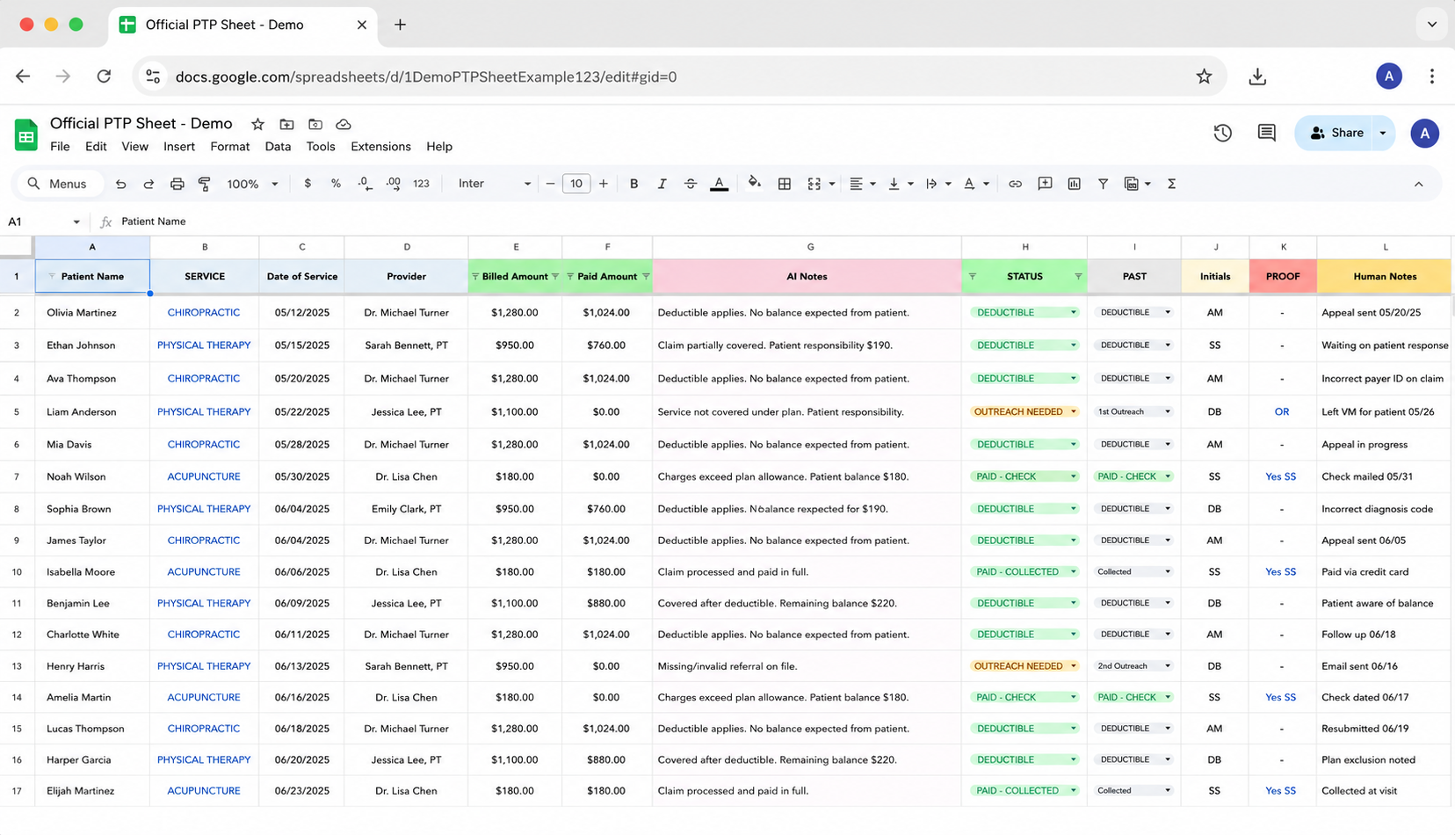Image resolution: width=1455 pixels, height=835 pixels.
Task: Open the Extensions menu
Action: click(x=380, y=147)
